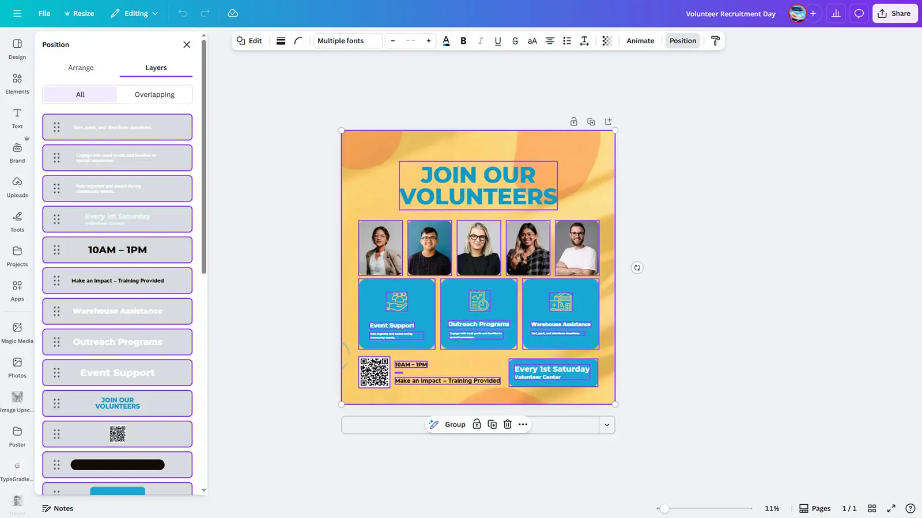Delete selection using the trash icon
This screenshot has width=922, height=518.
(x=508, y=424)
